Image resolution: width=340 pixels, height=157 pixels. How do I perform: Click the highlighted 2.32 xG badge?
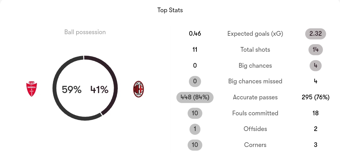(315, 34)
